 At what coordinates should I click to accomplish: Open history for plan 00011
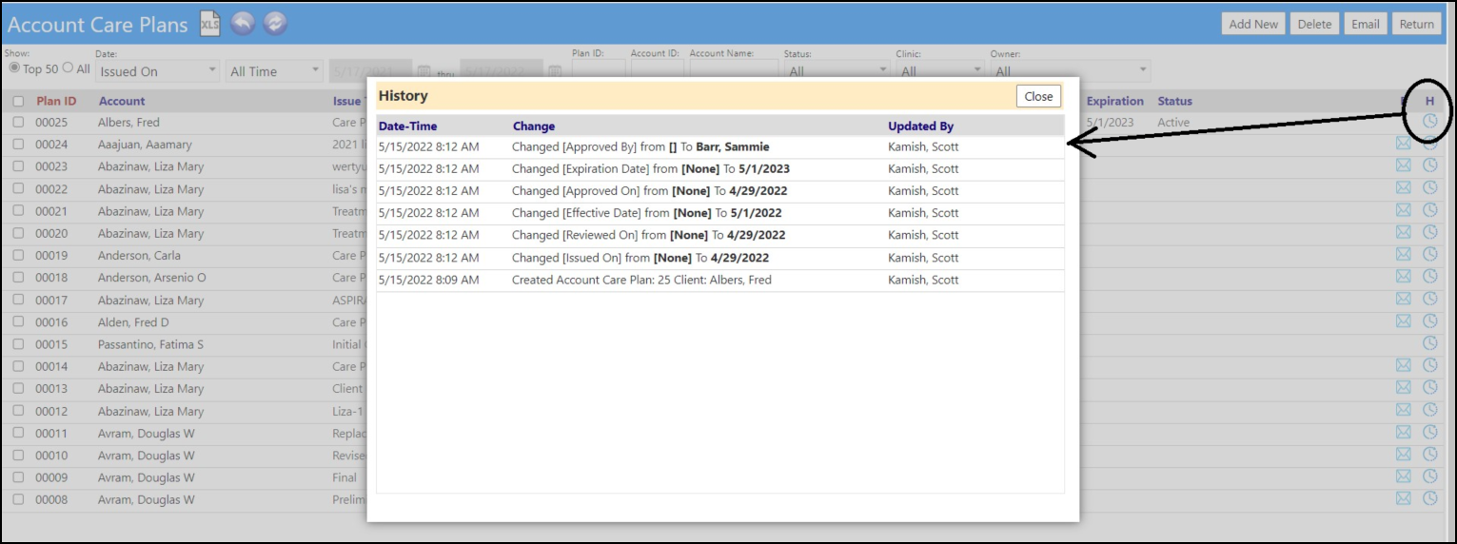point(1429,432)
